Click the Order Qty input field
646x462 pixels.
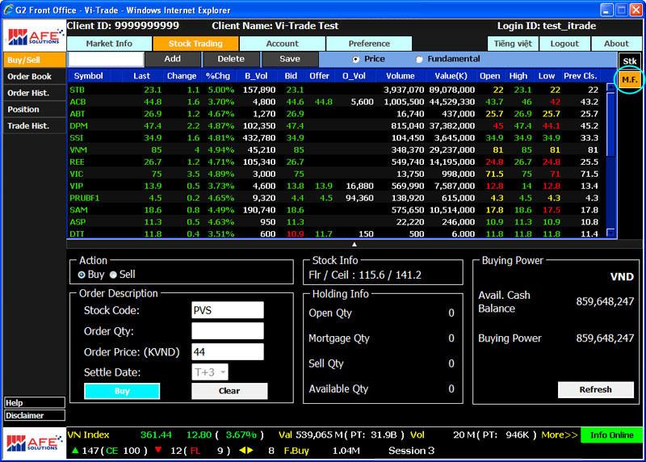coord(227,331)
